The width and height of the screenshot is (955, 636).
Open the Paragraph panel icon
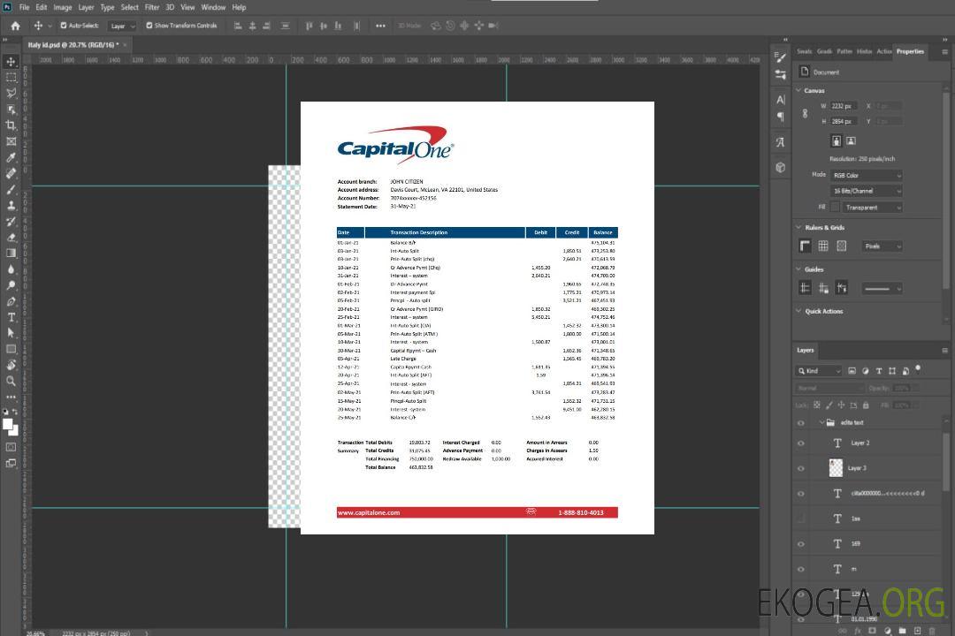pos(781,117)
